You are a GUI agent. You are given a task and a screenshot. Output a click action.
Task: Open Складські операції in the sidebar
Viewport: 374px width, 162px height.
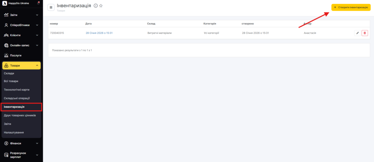17,98
